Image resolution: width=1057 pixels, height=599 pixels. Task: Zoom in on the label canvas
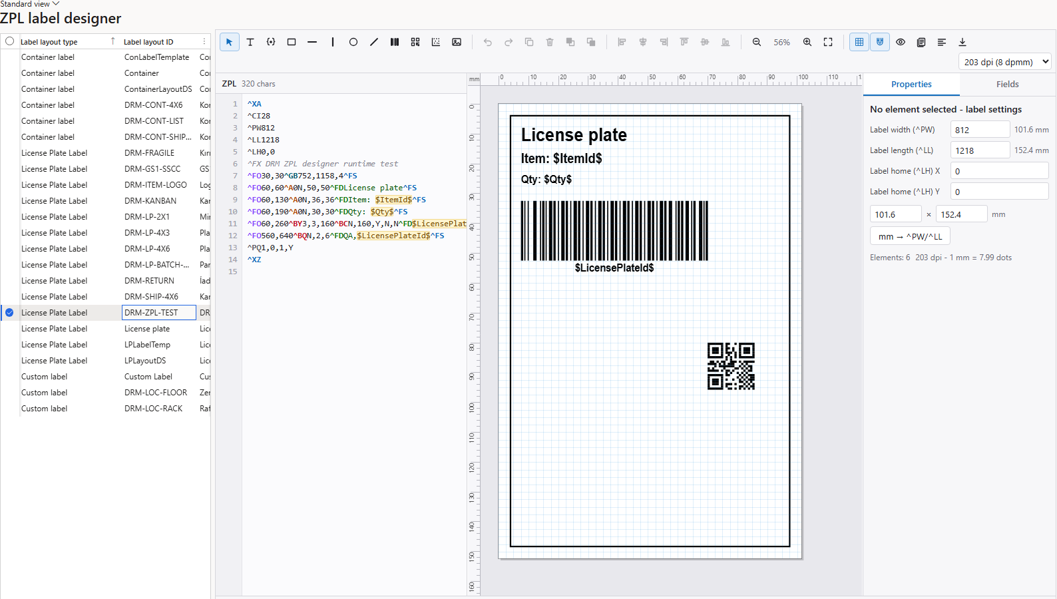click(x=807, y=42)
